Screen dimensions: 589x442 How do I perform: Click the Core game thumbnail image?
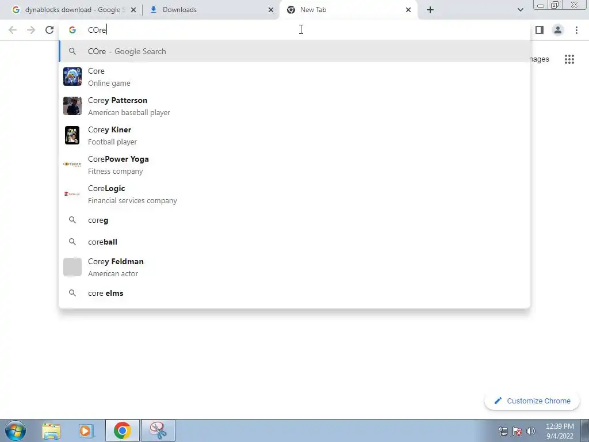pos(72,77)
